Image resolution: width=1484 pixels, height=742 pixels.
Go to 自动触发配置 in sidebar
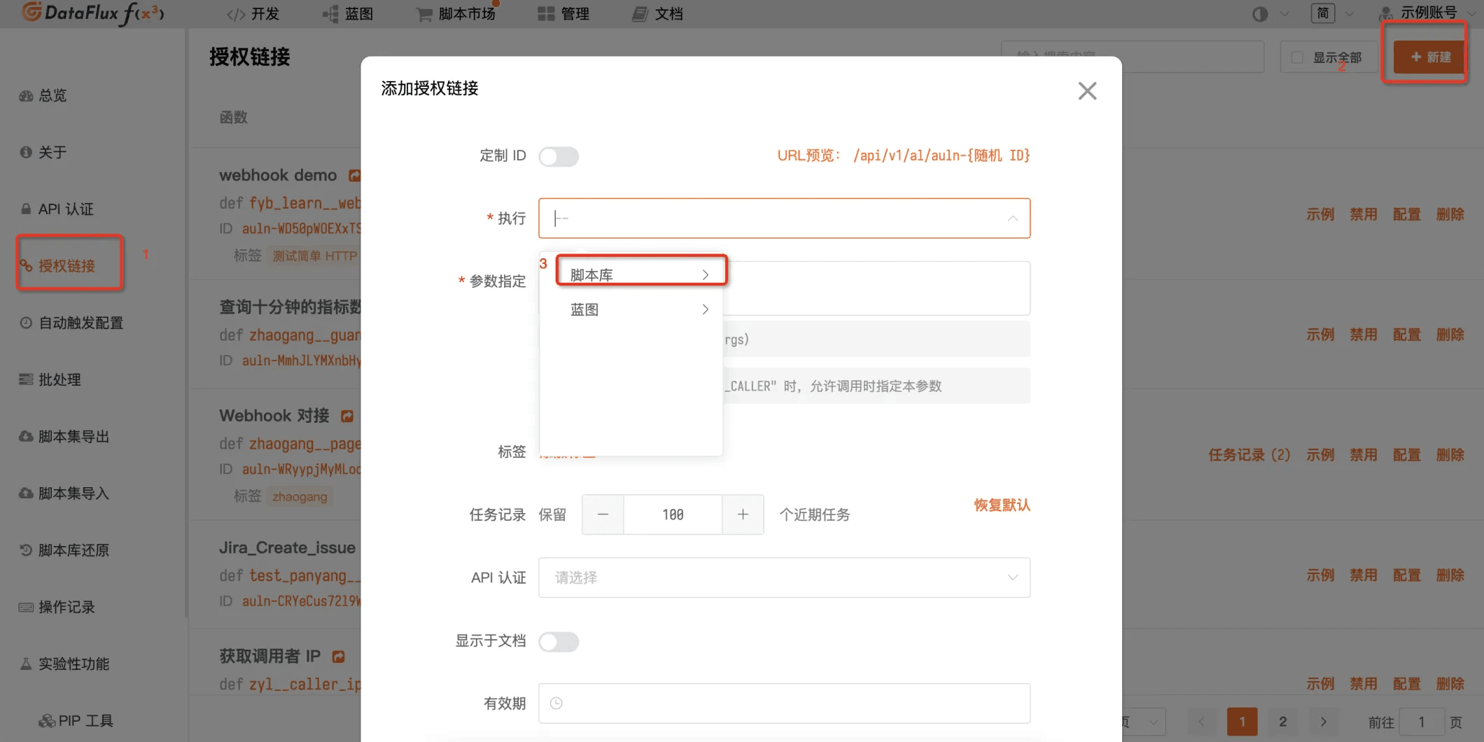tap(71, 323)
